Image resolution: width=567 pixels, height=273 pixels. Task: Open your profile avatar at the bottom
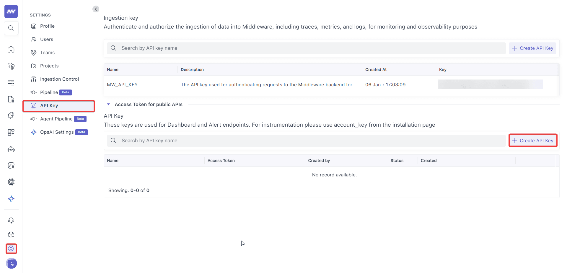click(x=12, y=263)
